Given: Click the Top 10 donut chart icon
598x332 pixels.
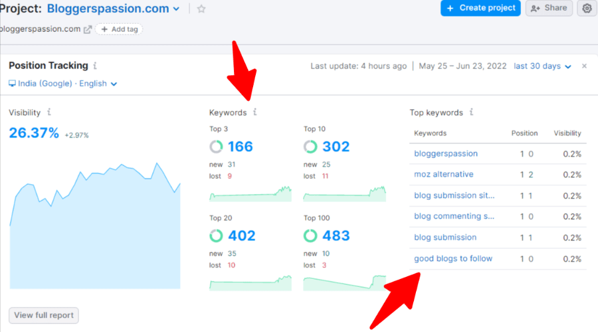Looking at the screenshot, I should [310, 146].
